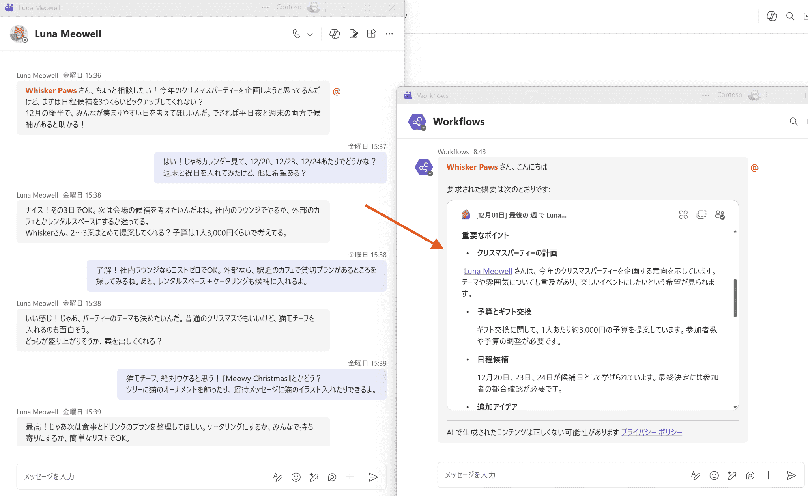Click the summary card scrollbar thumb
Screen dimensions: 808x496
point(735,298)
